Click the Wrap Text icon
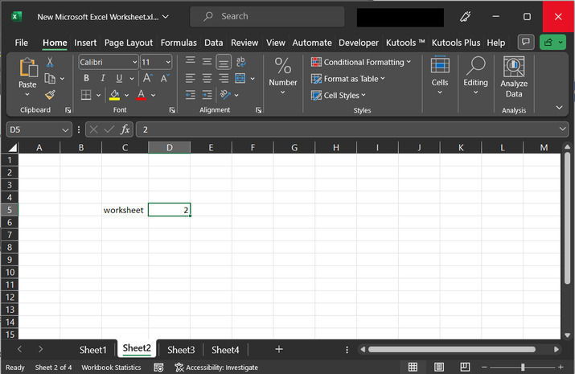This screenshot has height=374, width=575. (241, 62)
